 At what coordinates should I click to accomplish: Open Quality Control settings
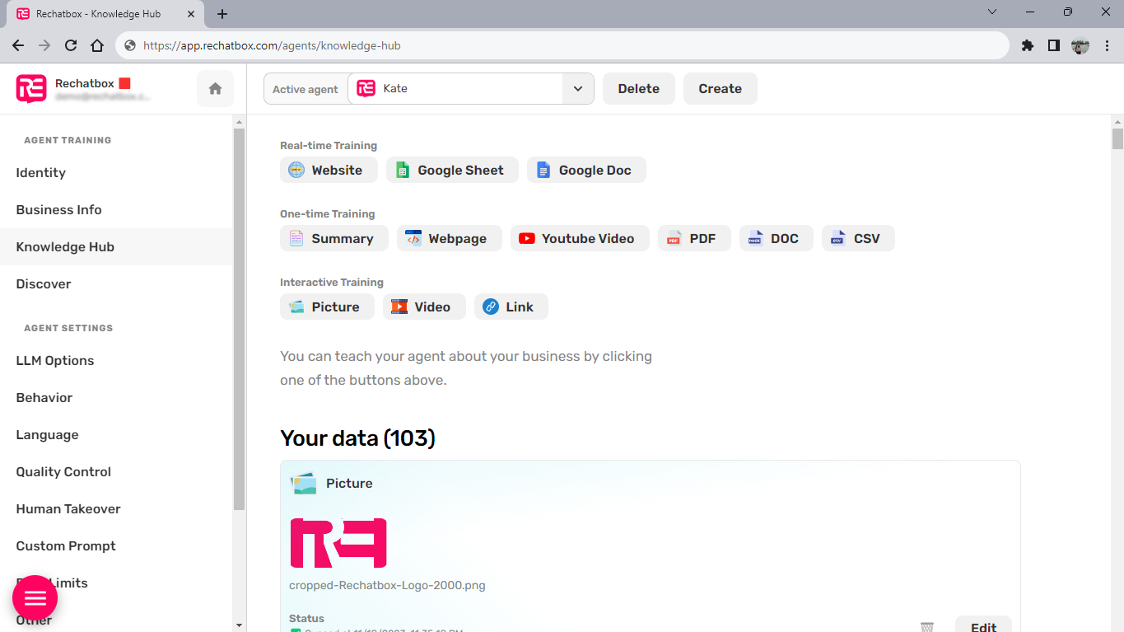click(x=116, y=471)
